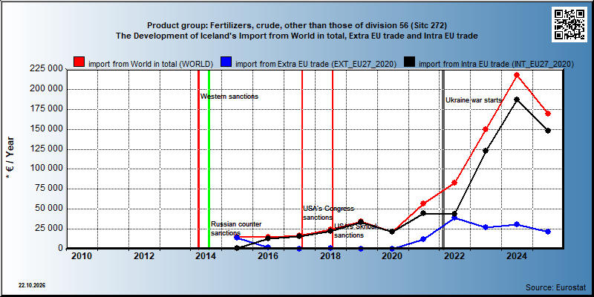The image size is (594, 297).
Task: Click the date stamp 22.10.2026
Action: [32, 285]
